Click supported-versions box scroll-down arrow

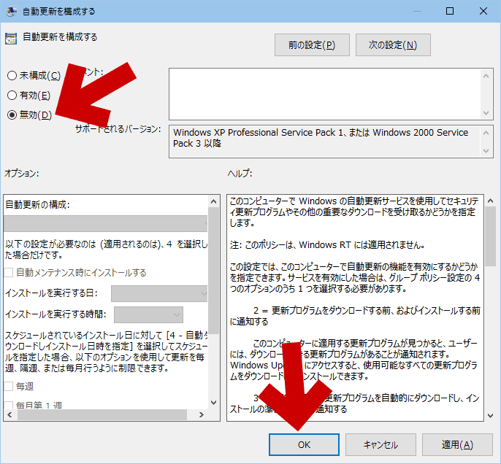coord(486,150)
